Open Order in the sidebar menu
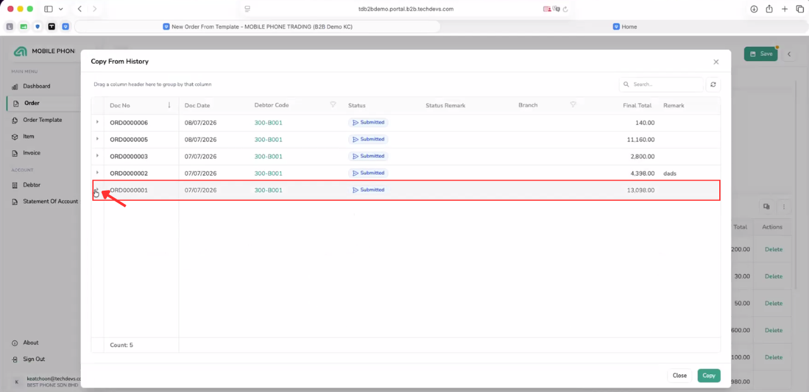This screenshot has width=809, height=392. pyautogui.click(x=32, y=103)
